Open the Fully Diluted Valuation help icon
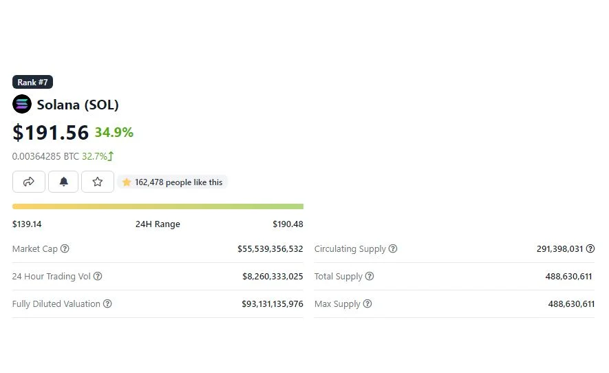Screen dimensions: 609x373 pos(107,304)
